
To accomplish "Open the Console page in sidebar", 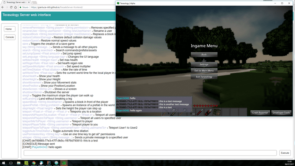I will pyautogui.click(x=9, y=37).
